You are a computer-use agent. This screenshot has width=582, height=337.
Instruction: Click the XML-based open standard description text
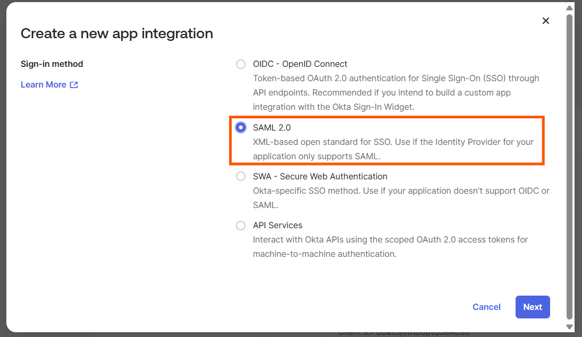click(x=393, y=149)
